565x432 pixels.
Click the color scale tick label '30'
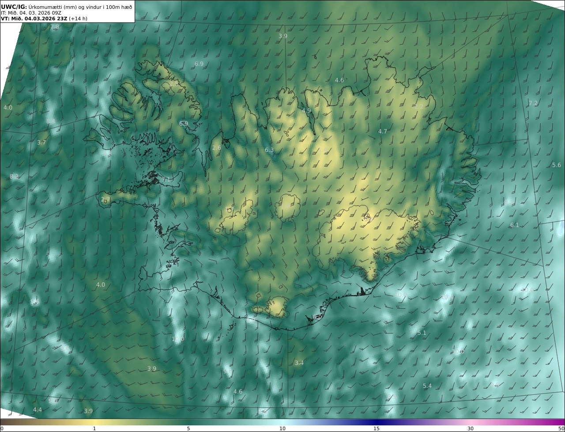click(471, 428)
